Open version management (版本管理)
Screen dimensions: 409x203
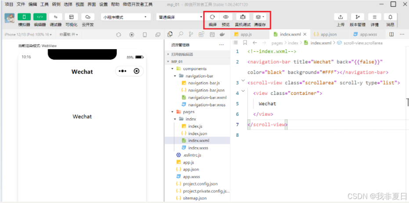click(x=358, y=17)
